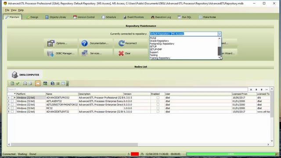Click the blue Reconnect arrow icon
This screenshot has height=158, width=281.
coord(121,43)
